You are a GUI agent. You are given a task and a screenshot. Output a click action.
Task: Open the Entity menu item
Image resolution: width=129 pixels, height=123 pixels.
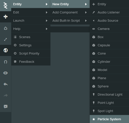[31, 4]
